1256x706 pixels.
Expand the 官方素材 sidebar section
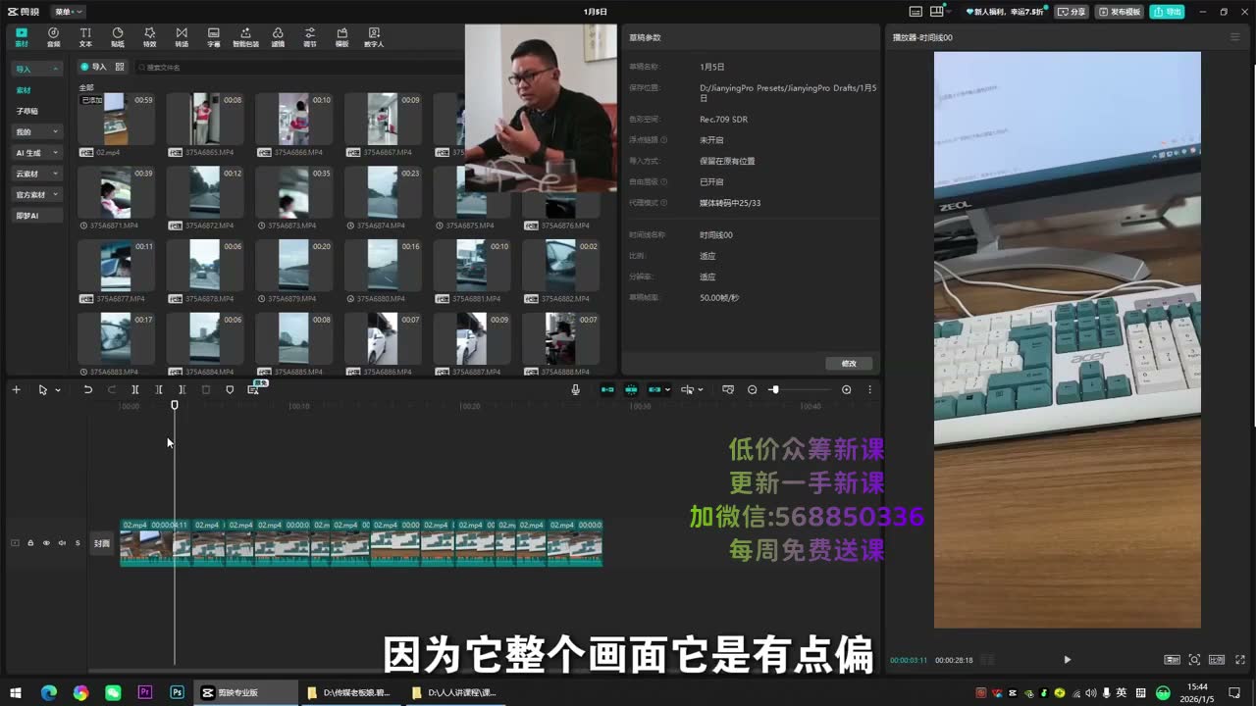pyautogui.click(x=36, y=194)
